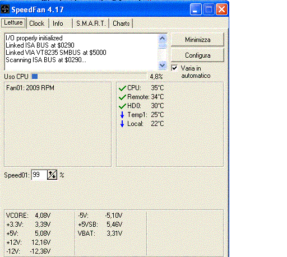287x257 pixels.
Task: Click the +3.3V 3,39V reading
Action: click(28, 225)
